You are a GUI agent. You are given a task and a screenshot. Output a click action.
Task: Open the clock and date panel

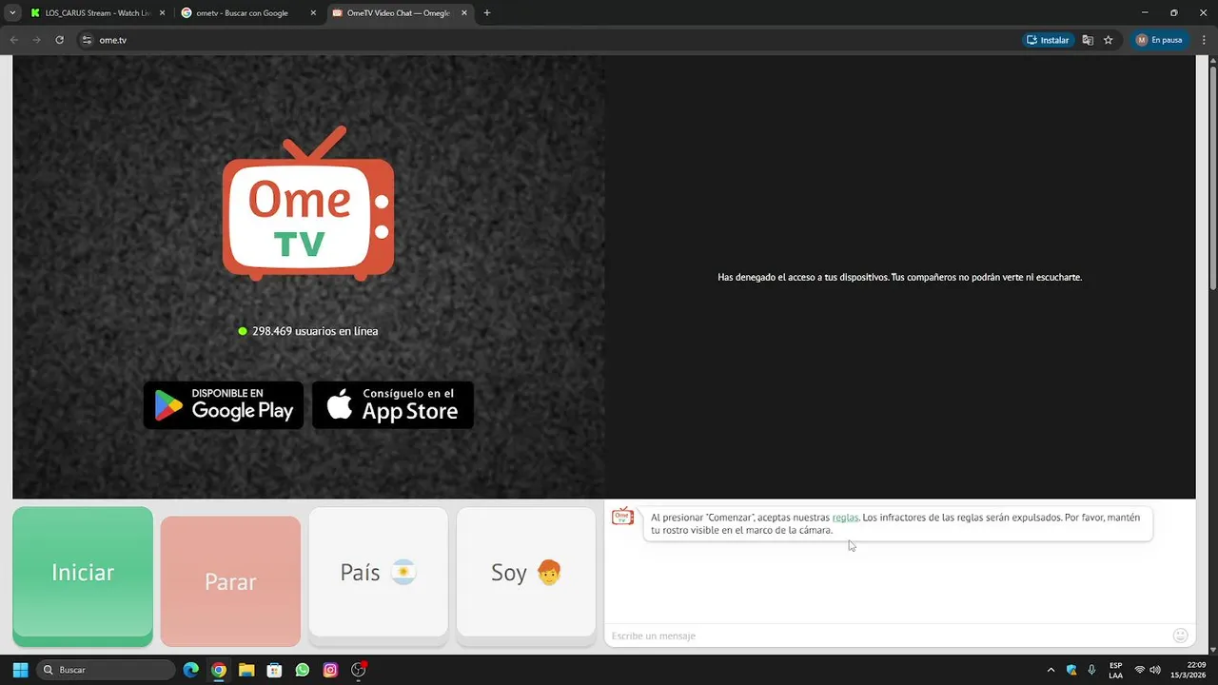pyautogui.click(x=1188, y=670)
